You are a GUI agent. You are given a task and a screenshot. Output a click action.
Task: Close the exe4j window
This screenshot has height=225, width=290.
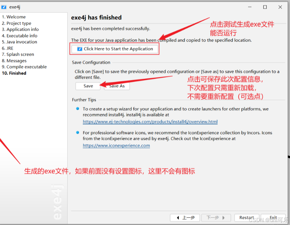coord(280,7)
